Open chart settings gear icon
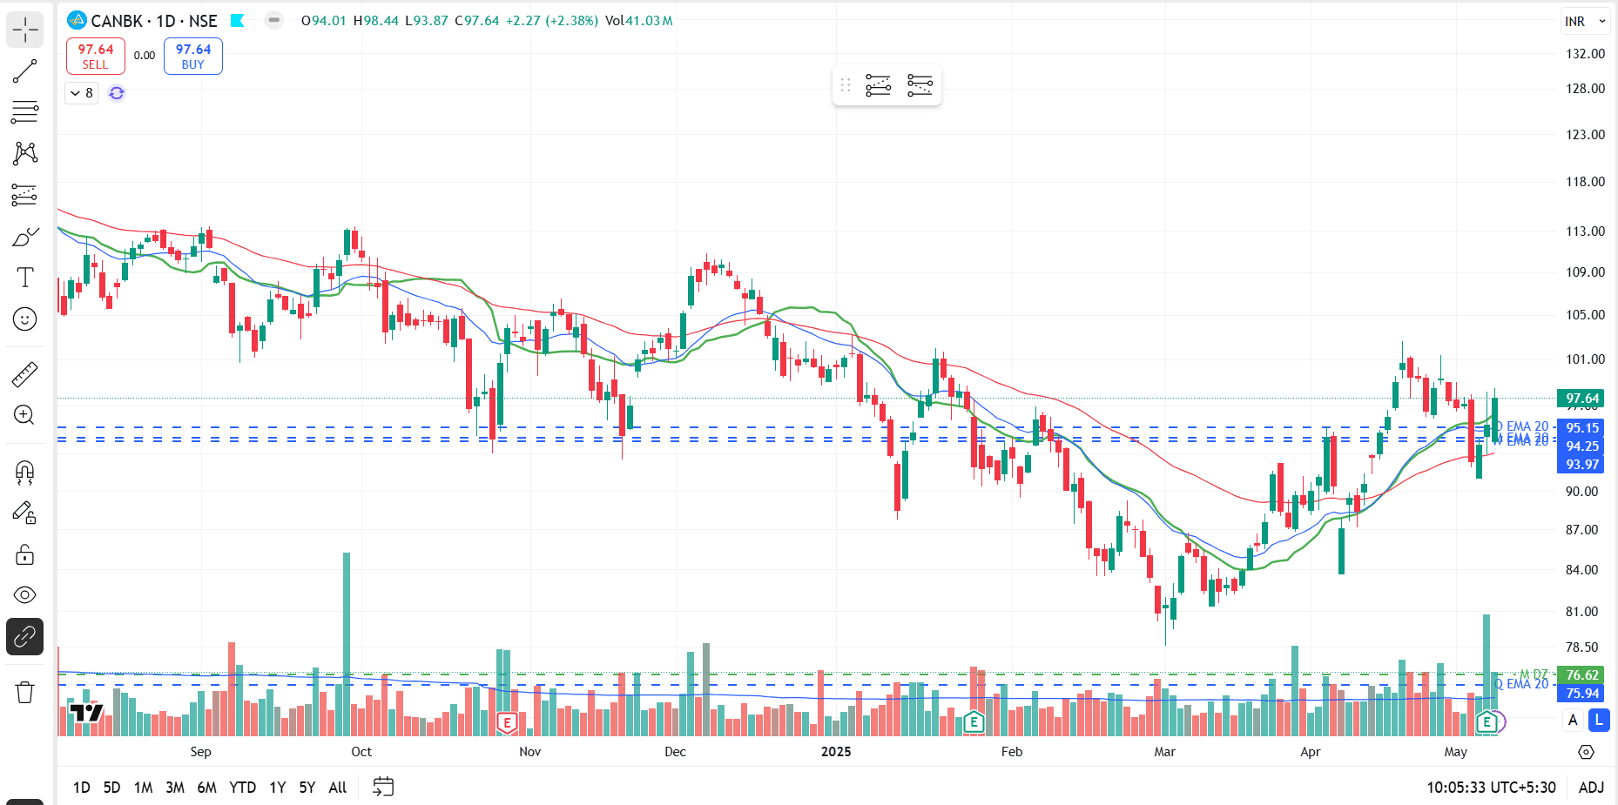 coord(1586,752)
